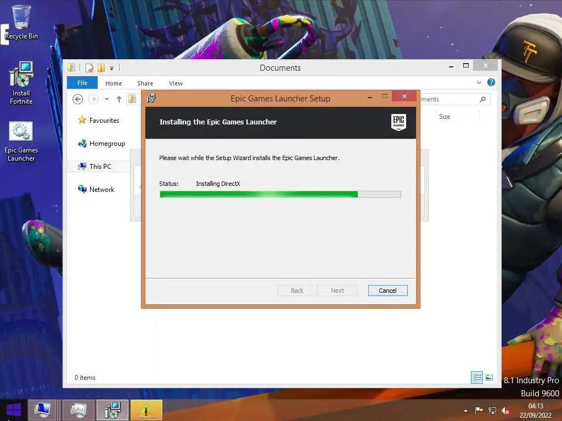Click Cancel in Epic Games Launcher Setup
This screenshot has height=421, width=562.
click(387, 291)
